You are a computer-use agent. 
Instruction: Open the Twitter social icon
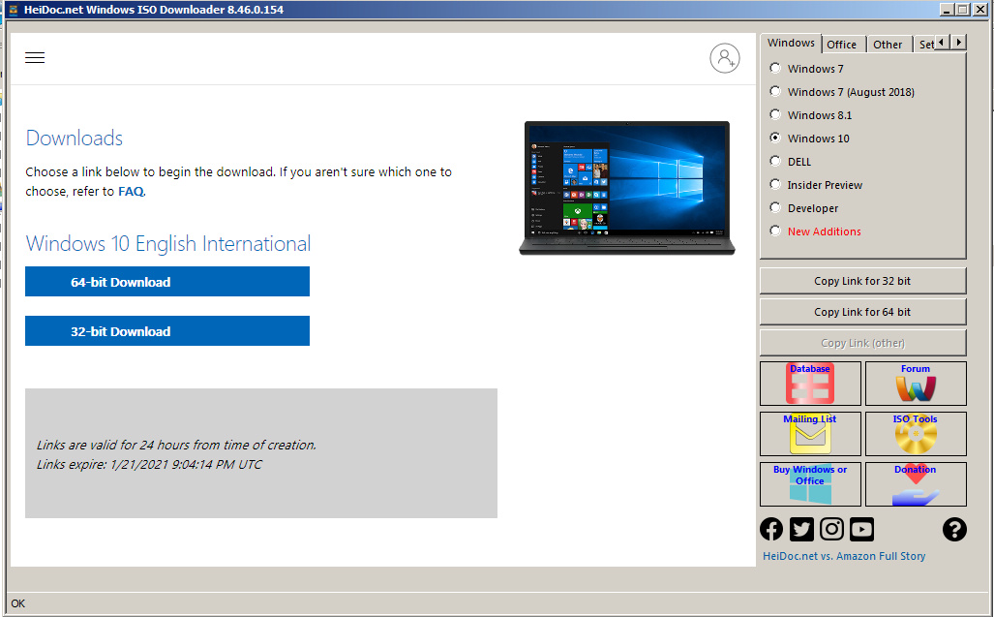coord(801,529)
